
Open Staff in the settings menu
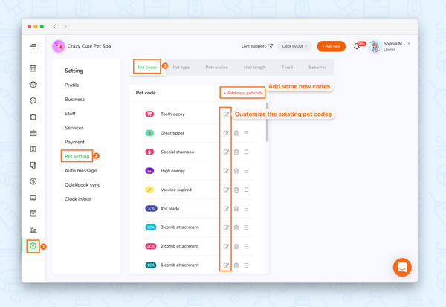pyautogui.click(x=71, y=114)
